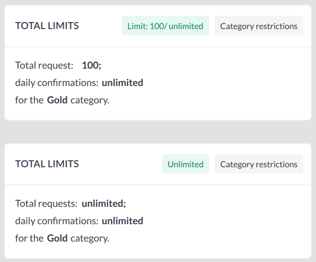This screenshot has height=262, width=316.
Task: Click the word "category." in the lower card
Action: point(90,238)
